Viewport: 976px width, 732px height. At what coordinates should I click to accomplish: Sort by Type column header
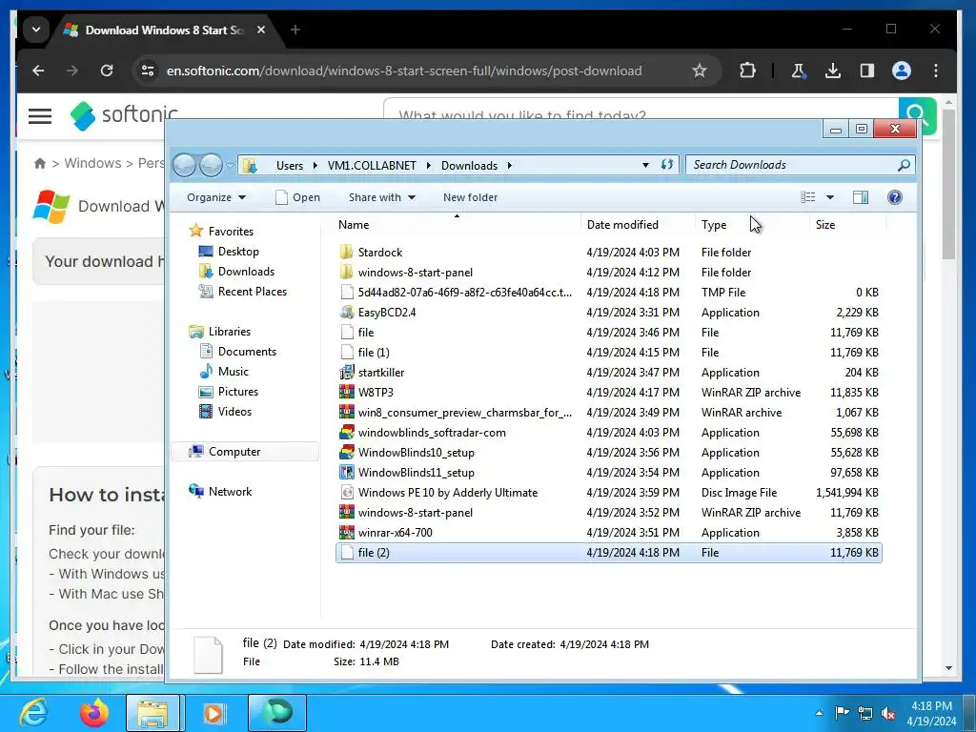(x=753, y=225)
